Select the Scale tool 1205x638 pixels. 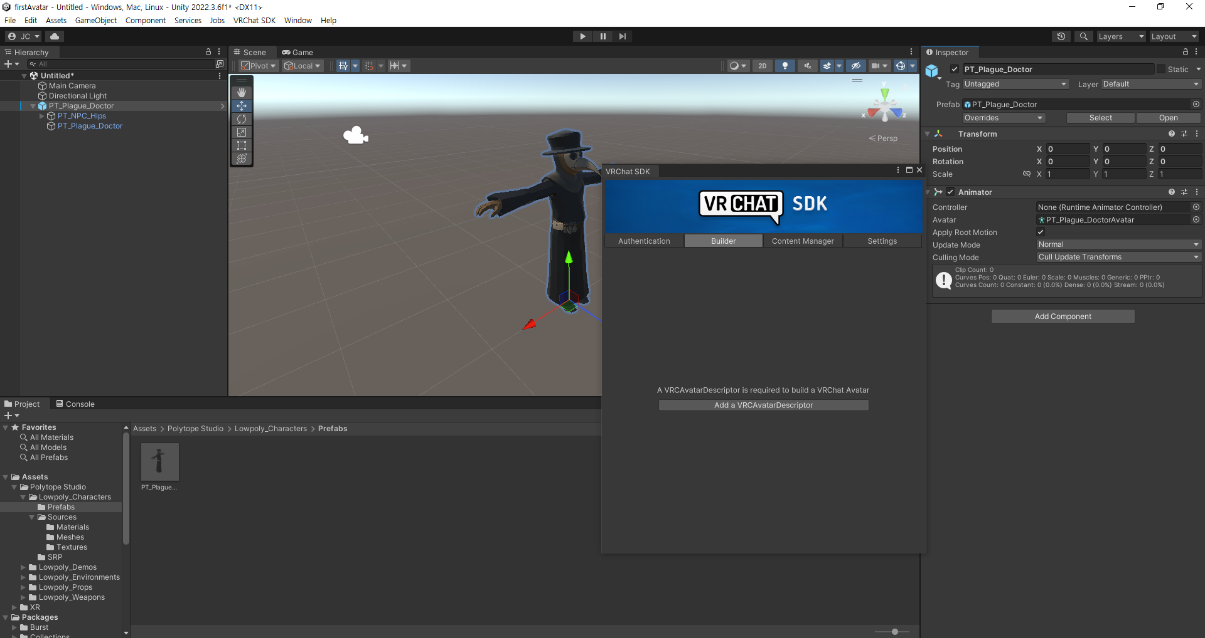242,132
